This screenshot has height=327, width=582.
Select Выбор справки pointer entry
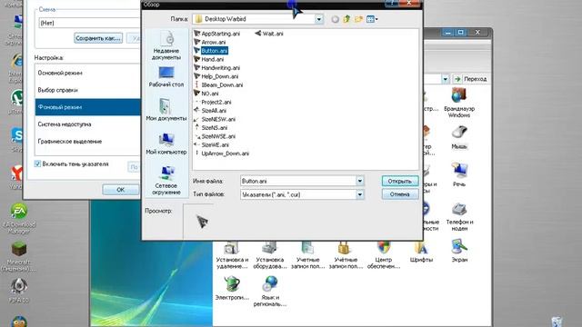pos(87,90)
